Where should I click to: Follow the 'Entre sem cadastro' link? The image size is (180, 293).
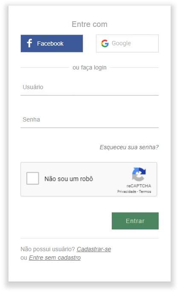[55, 258]
